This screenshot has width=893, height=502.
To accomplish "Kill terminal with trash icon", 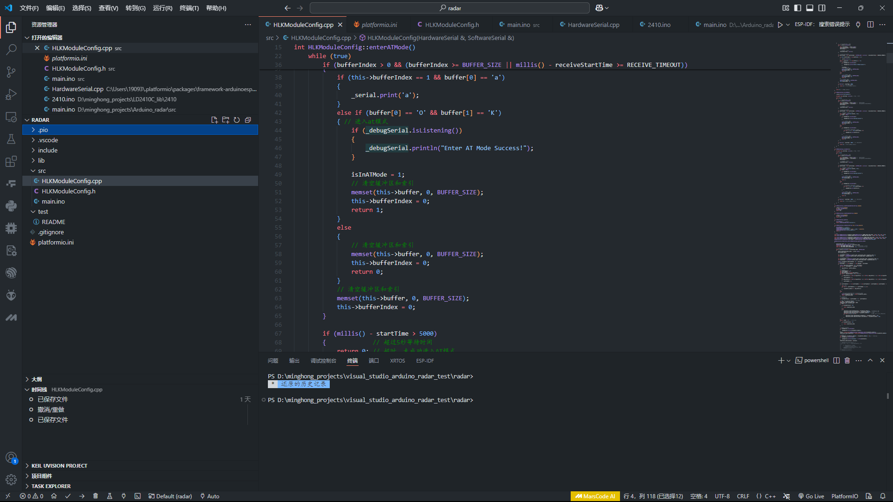I will point(847,360).
